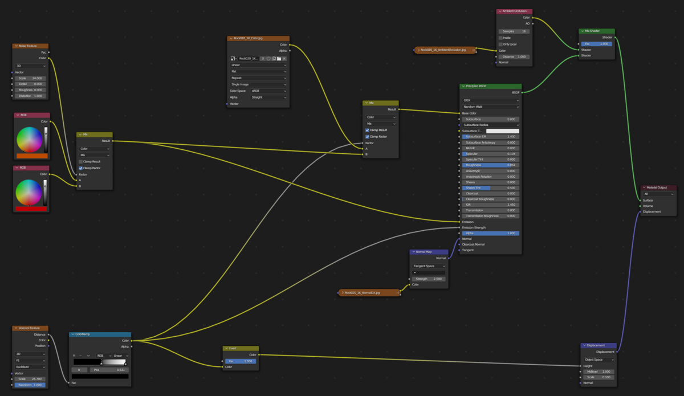Click the Randomness 1.000 slider in Voronoi Texture

coord(30,385)
